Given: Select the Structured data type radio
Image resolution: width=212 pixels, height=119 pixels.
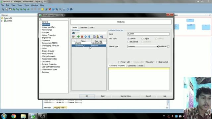Looking at the screenshot, I should [x=129, y=42].
